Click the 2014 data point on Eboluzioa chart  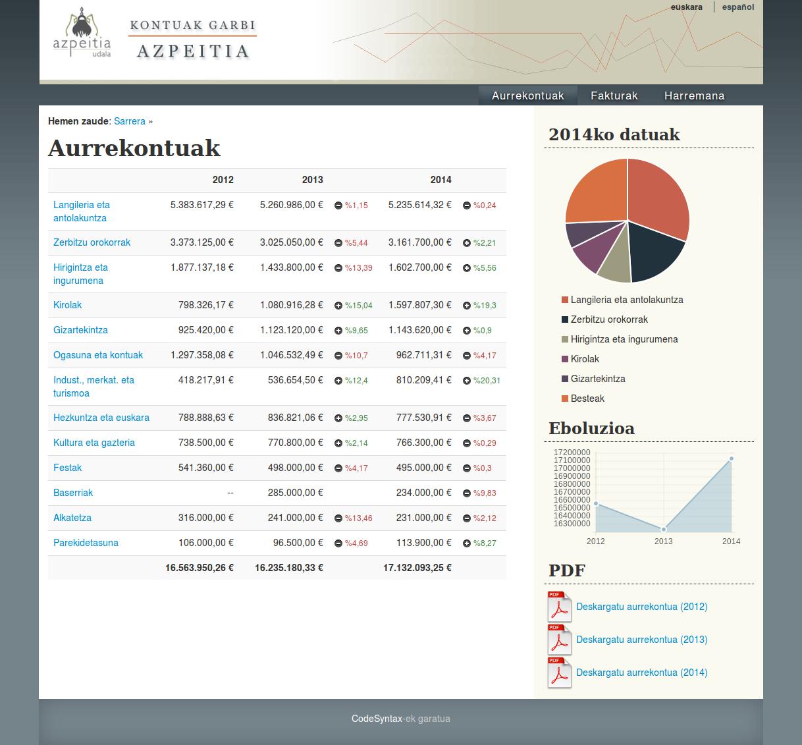click(x=731, y=458)
